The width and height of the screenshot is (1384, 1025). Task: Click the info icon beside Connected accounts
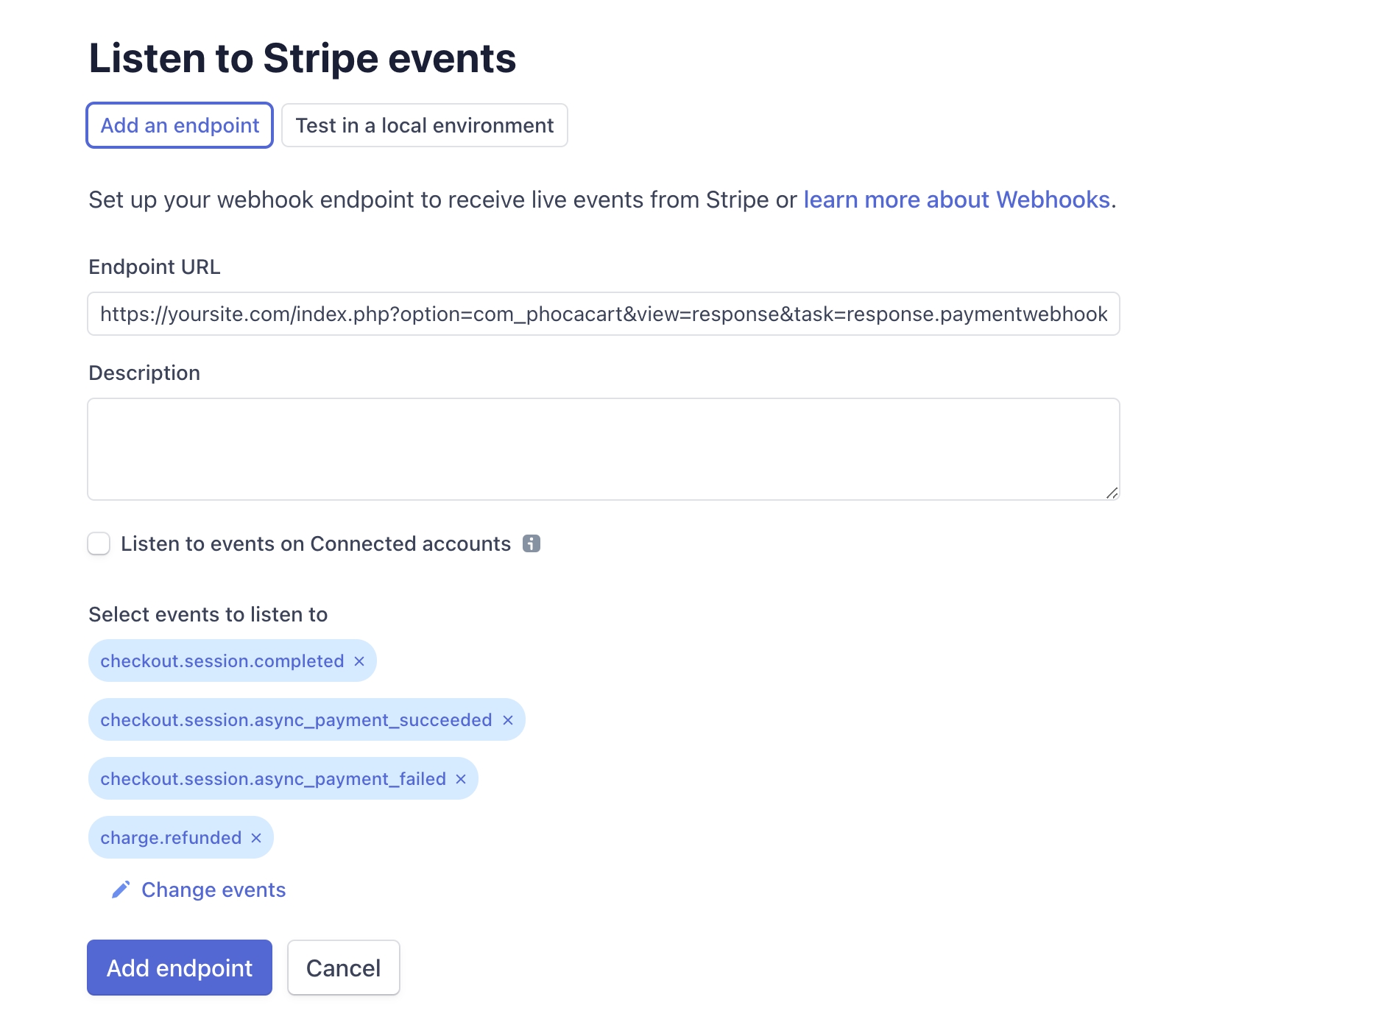point(532,543)
